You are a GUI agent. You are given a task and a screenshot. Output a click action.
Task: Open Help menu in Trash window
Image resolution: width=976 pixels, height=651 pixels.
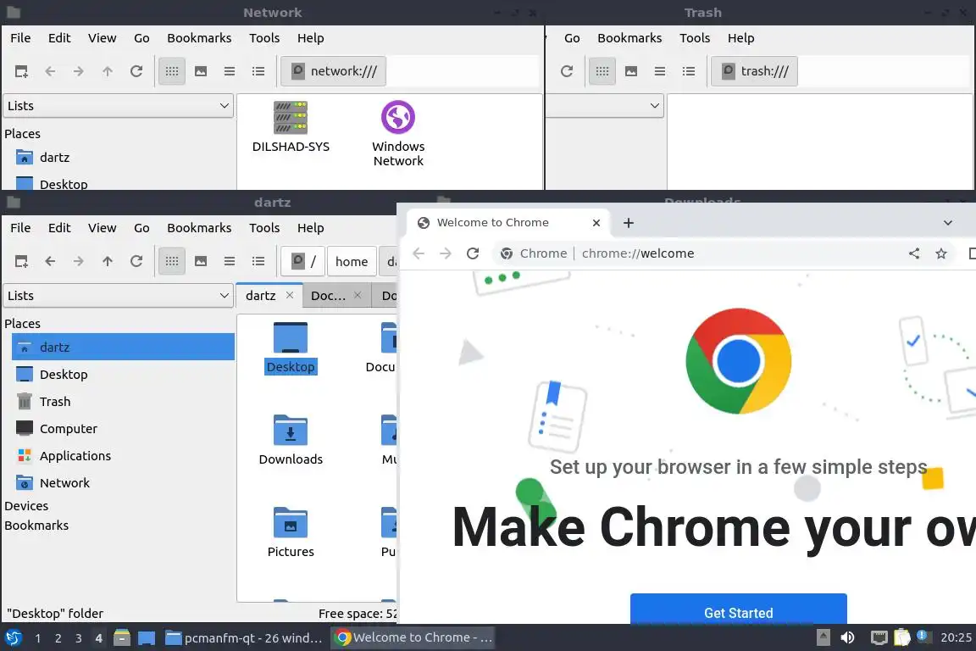tap(740, 38)
